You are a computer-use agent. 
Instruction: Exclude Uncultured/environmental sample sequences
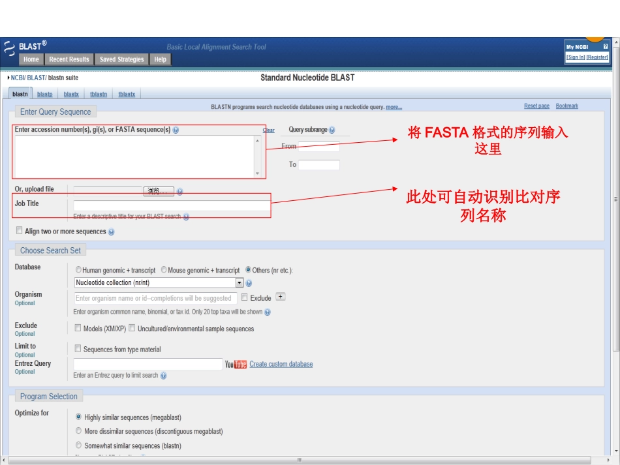pyautogui.click(x=132, y=328)
